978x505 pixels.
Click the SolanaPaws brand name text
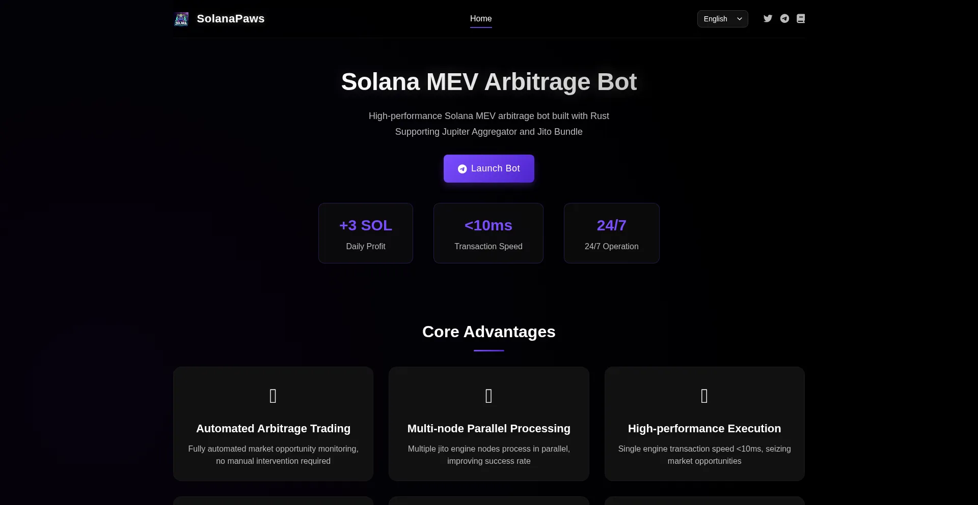point(230,19)
